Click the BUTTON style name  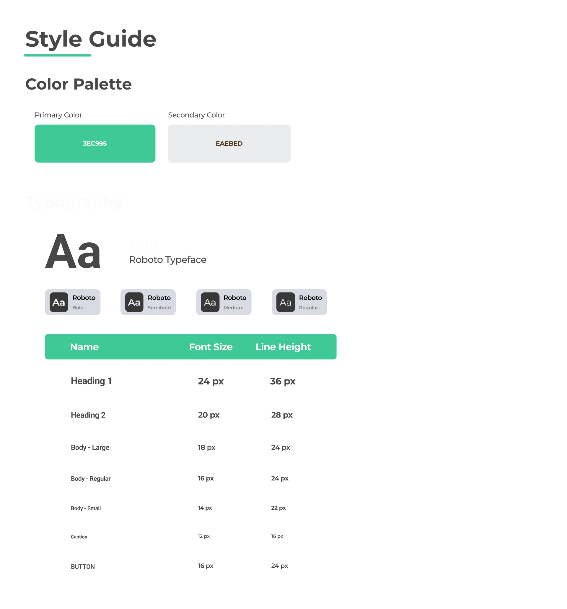(x=83, y=566)
